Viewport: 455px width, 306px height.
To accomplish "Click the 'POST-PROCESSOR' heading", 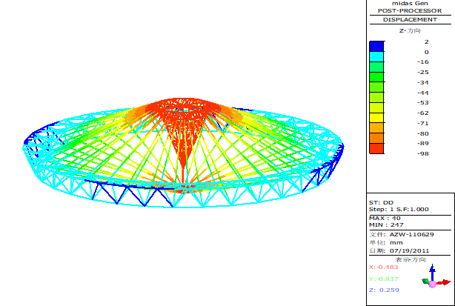I will click(410, 10).
